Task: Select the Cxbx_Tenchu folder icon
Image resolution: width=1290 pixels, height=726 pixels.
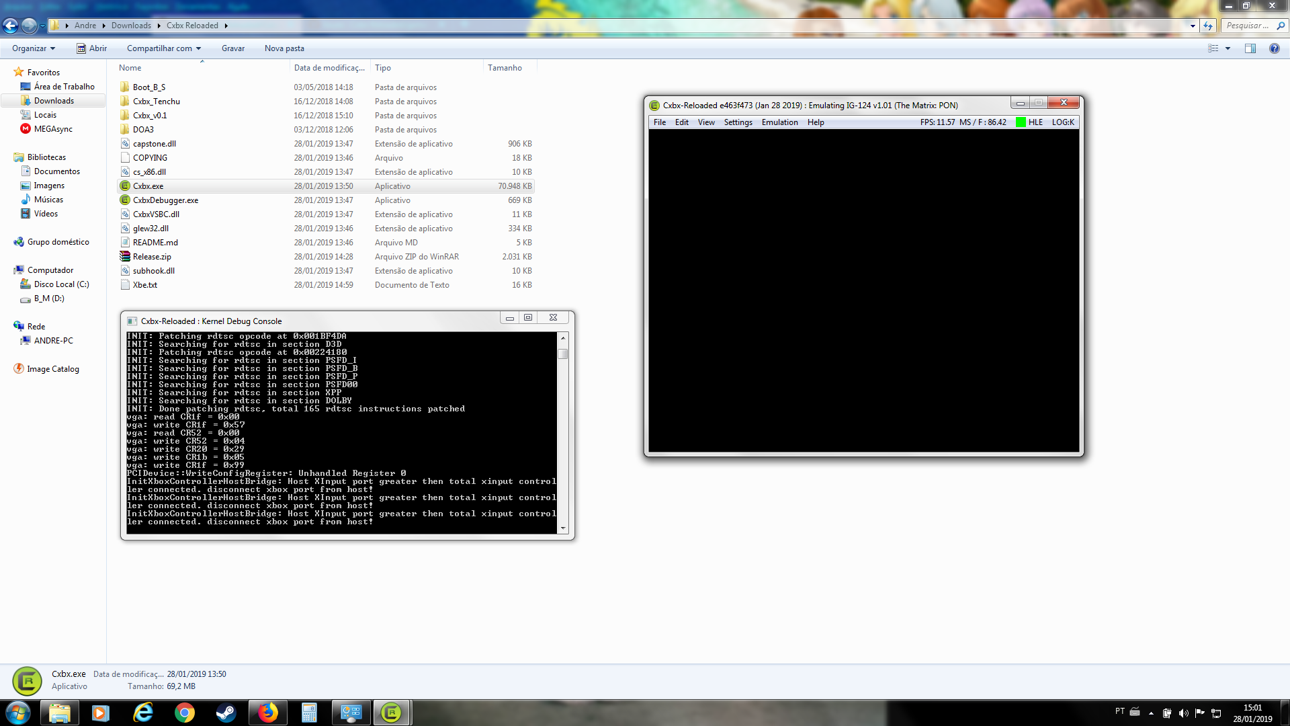Action: pyautogui.click(x=125, y=102)
